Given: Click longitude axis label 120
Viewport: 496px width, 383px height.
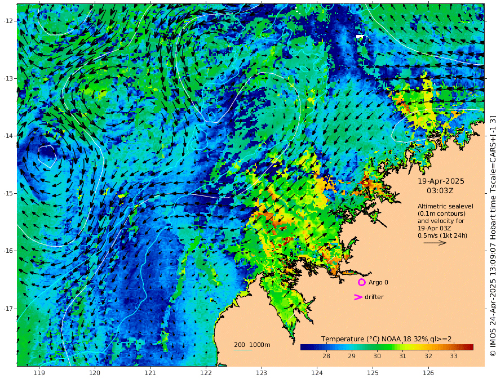Looking at the screenshot, I should [95, 373].
